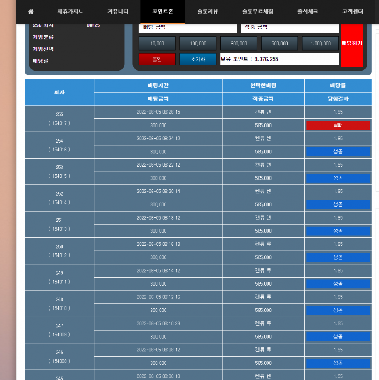379x380 pixels.
Task: Choose the 500,000 bet amount button
Action: [x=280, y=43]
